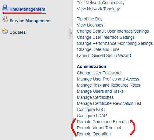
Task: Click the Service Management tools icon
Action: pyautogui.click(x=5, y=19)
